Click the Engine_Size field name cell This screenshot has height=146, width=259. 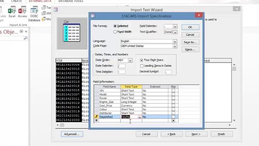(110, 102)
